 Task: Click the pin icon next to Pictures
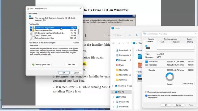(x=130, y=60)
